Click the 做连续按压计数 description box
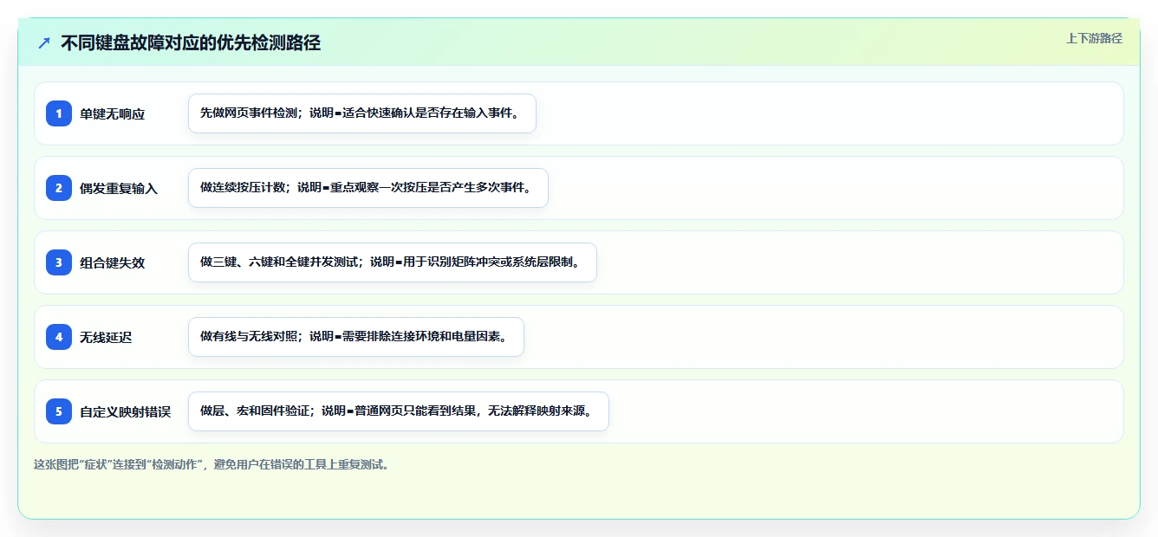 click(x=368, y=188)
